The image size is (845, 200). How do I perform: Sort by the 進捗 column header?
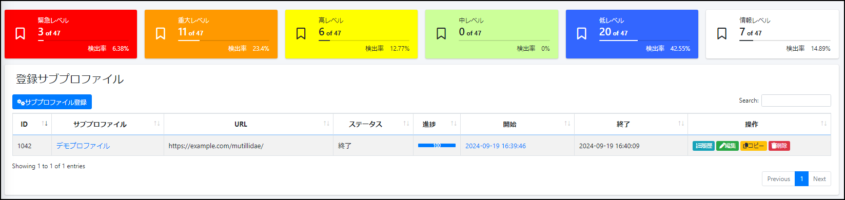tap(437, 124)
